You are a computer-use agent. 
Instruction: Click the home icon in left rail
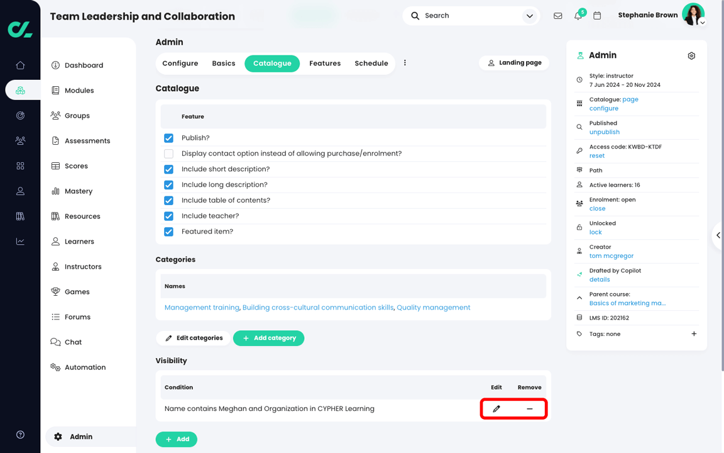pyautogui.click(x=20, y=65)
